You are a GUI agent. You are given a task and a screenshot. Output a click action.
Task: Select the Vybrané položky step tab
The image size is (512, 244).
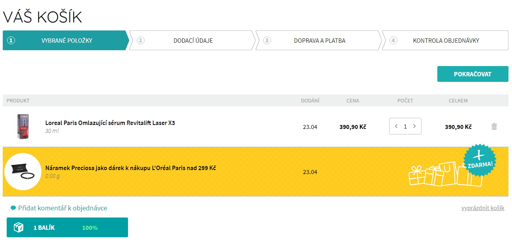[66, 40]
